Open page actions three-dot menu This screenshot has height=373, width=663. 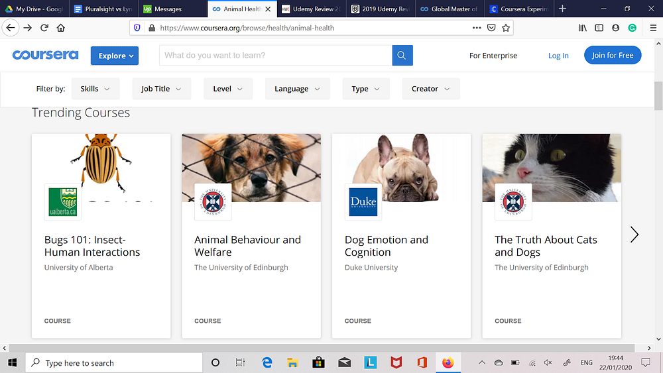point(477,28)
